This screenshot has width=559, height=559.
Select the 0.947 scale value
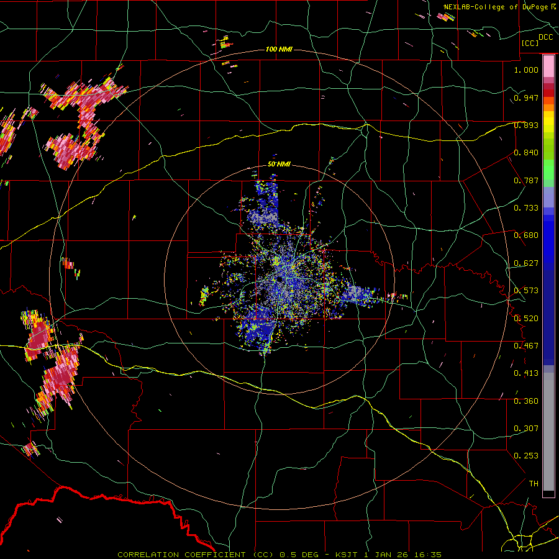pos(526,98)
